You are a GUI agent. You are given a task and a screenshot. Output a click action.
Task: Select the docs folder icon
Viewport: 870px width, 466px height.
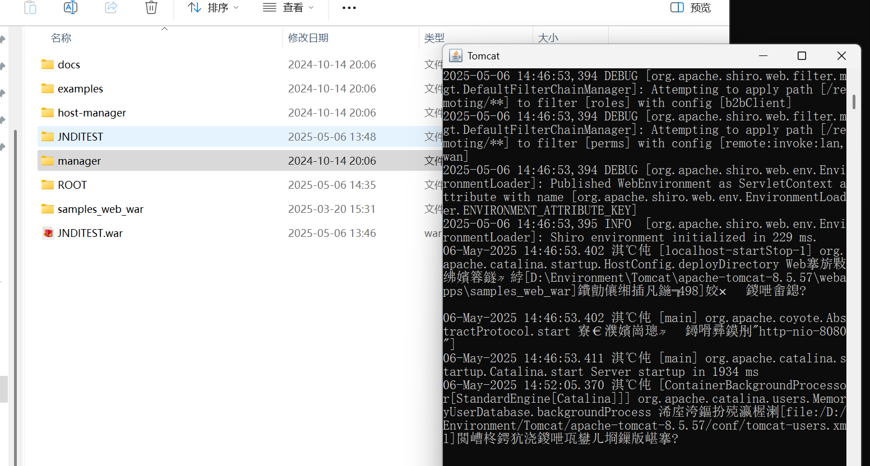pyautogui.click(x=48, y=64)
